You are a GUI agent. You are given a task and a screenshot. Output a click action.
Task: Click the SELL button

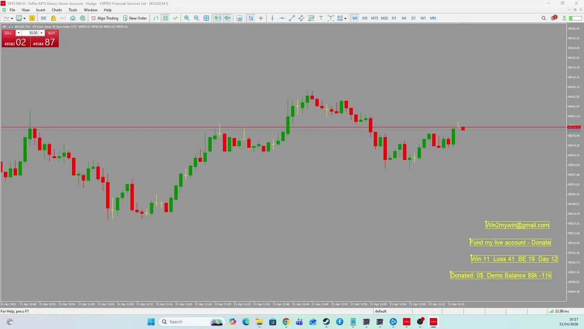(8, 33)
